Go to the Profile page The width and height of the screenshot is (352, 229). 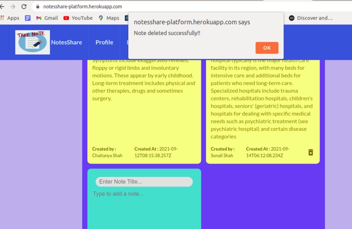pyautogui.click(x=104, y=42)
